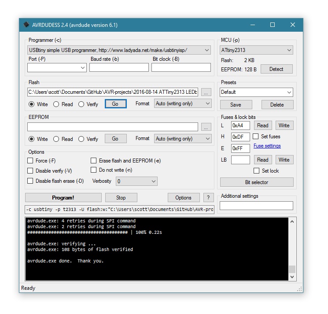Browse for a Flash file with the ... button

pos(206,92)
